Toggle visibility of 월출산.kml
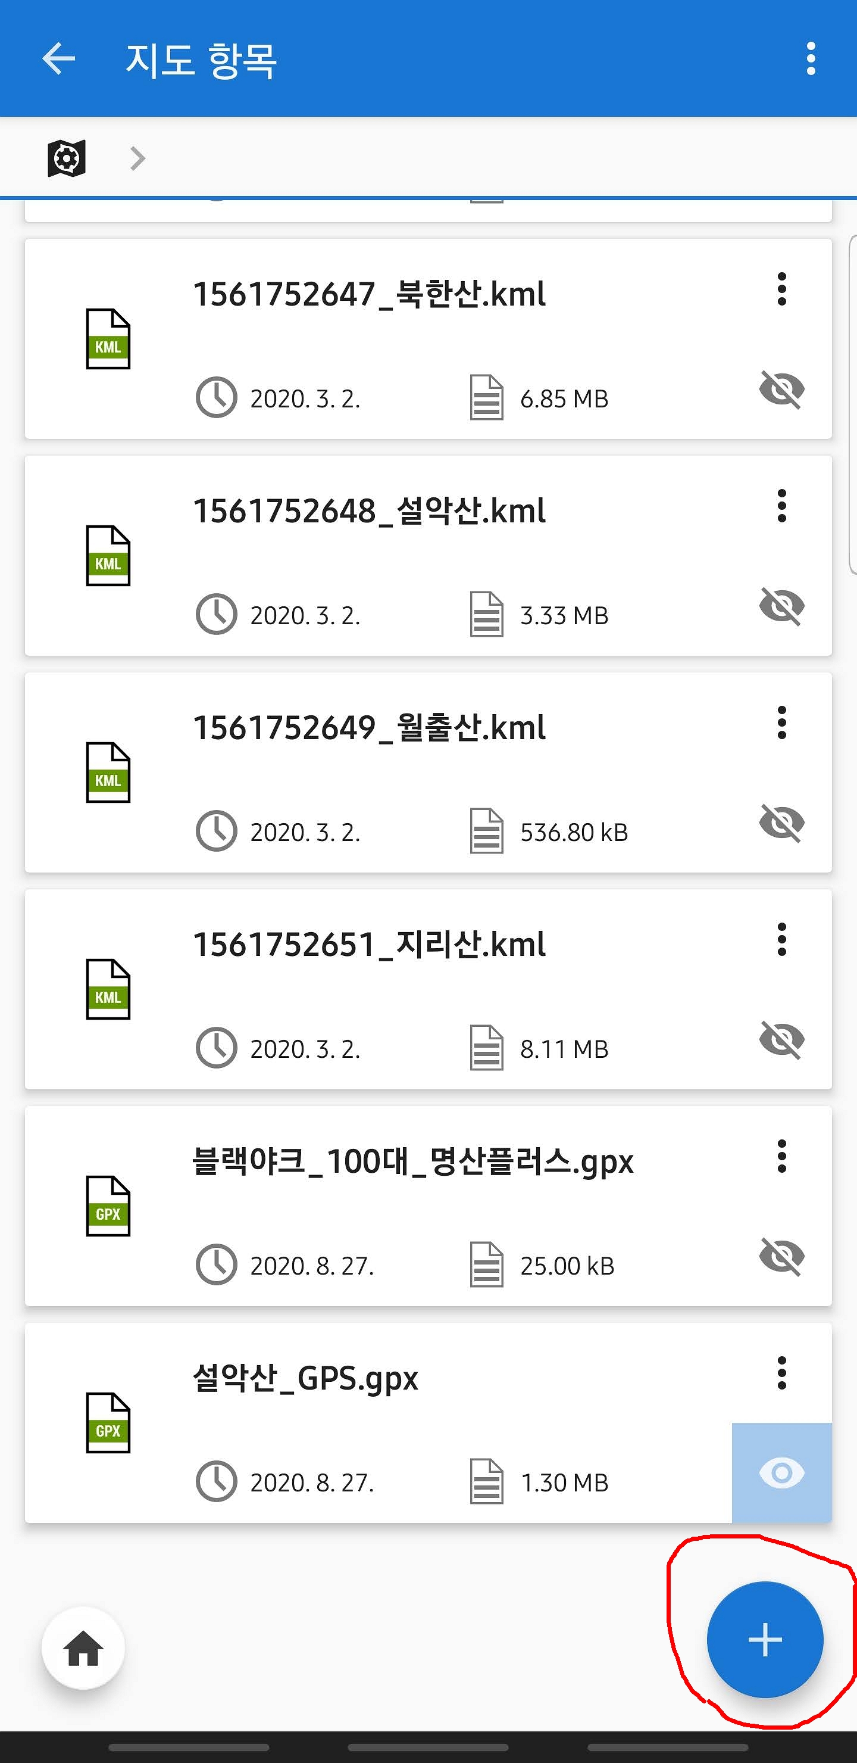This screenshot has height=1763, width=857. pyautogui.click(x=781, y=823)
